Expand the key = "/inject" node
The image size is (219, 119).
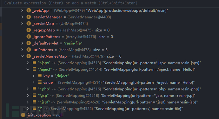click(33, 76)
